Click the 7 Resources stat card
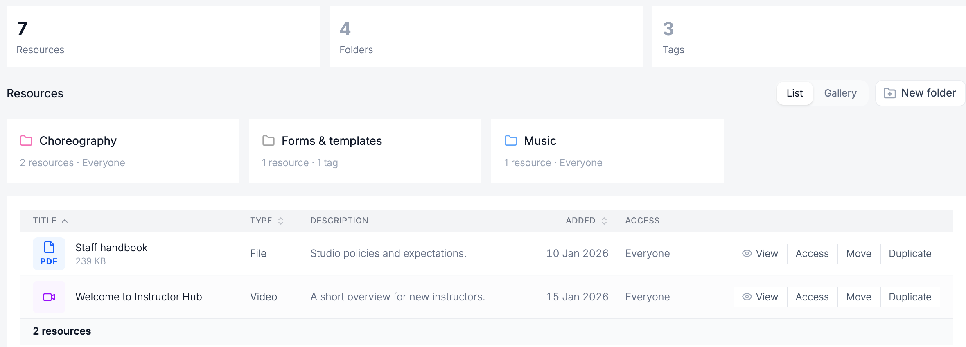 (x=163, y=36)
